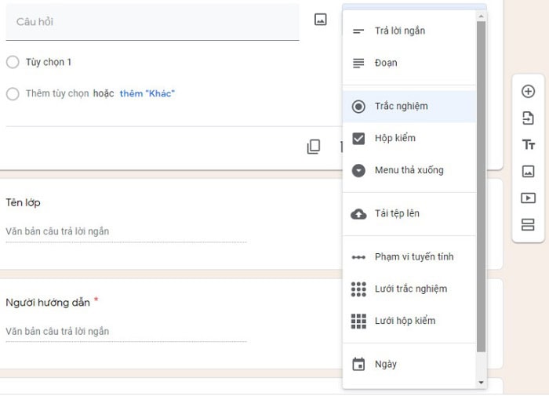The image size is (549, 396).
Task: Add title and description (Tt icon)
Action: point(528,144)
